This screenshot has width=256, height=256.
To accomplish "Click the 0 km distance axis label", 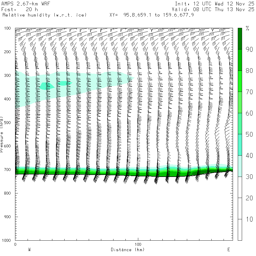I will [15, 244].
